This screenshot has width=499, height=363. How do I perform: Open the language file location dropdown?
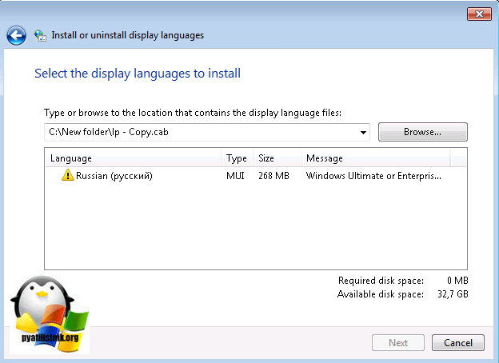363,133
